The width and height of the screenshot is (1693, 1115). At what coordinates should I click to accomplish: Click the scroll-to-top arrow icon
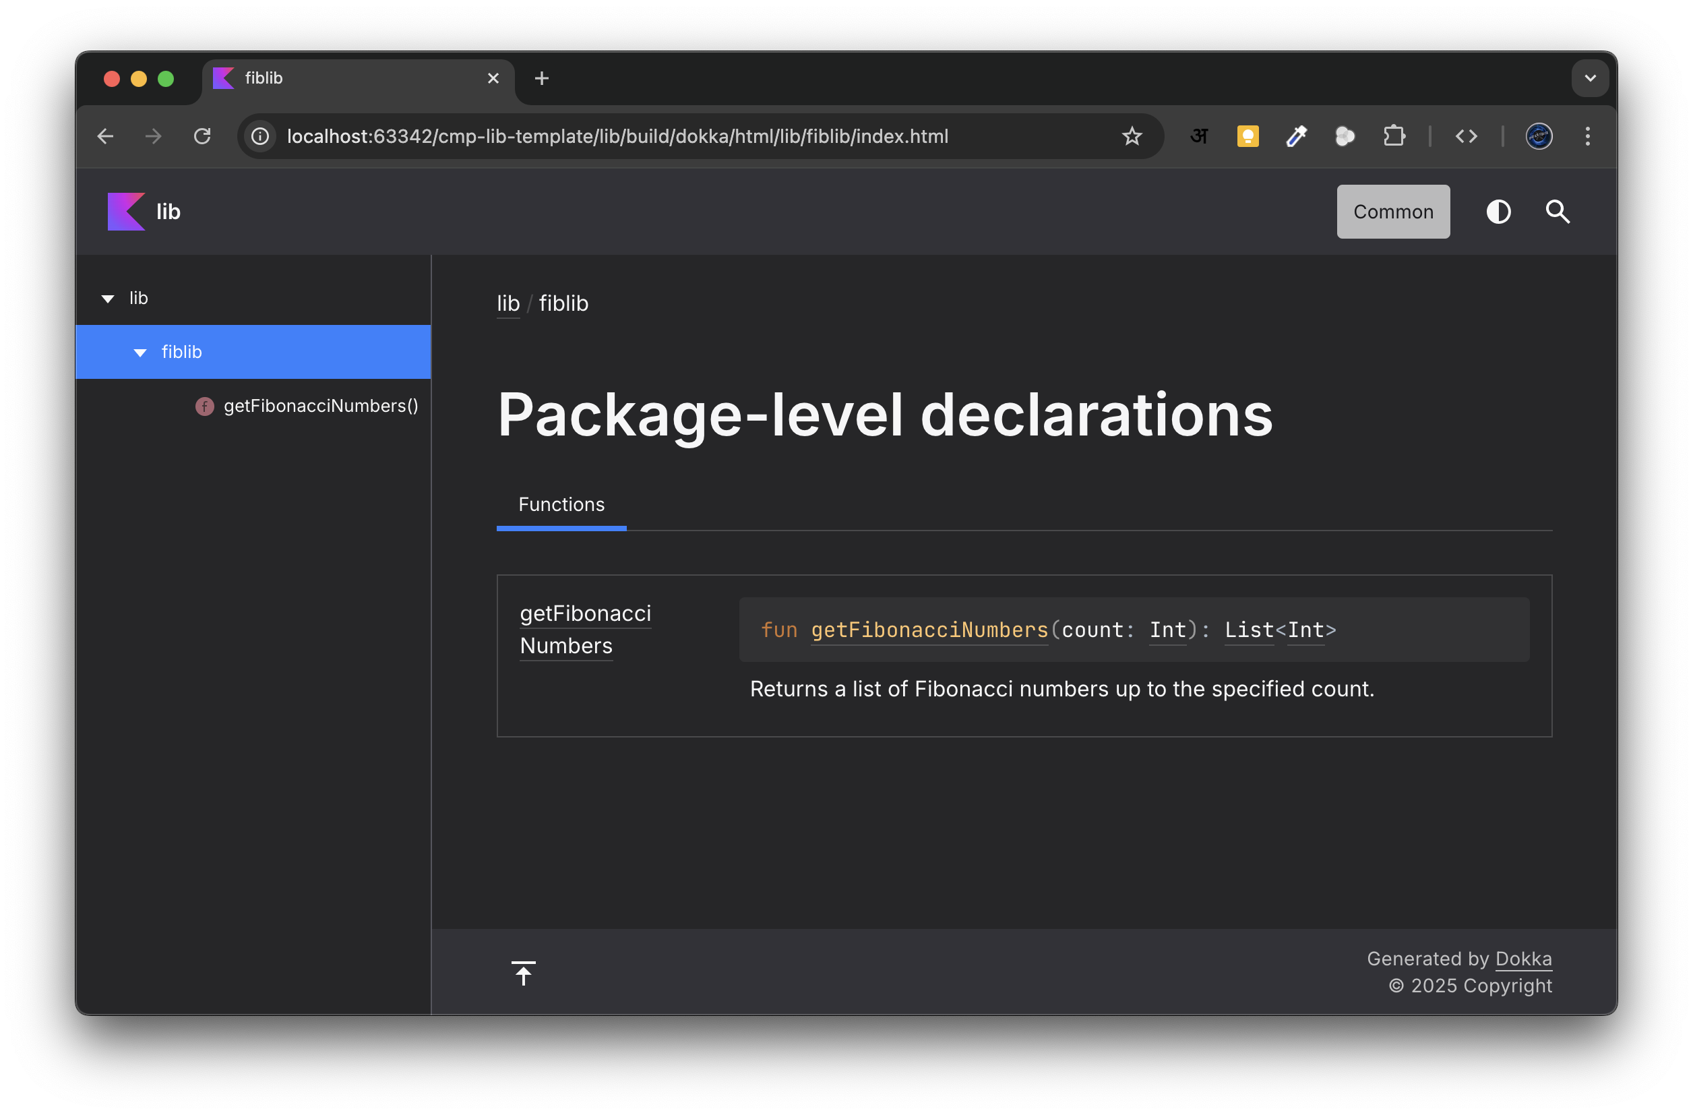(x=523, y=973)
